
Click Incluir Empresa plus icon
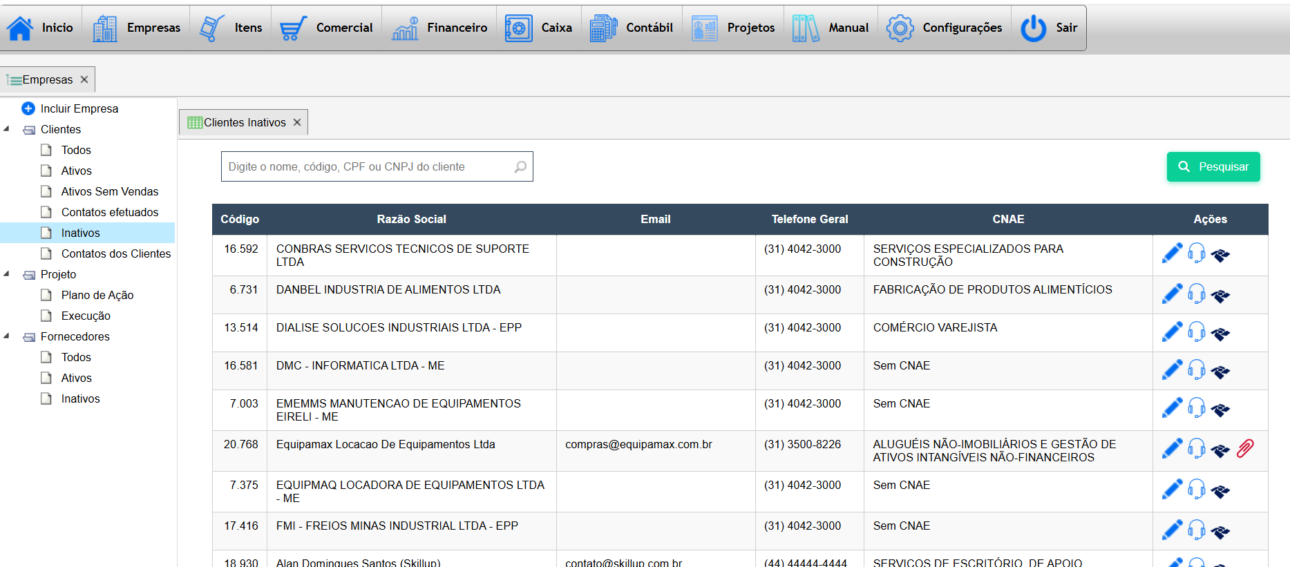tap(28, 108)
